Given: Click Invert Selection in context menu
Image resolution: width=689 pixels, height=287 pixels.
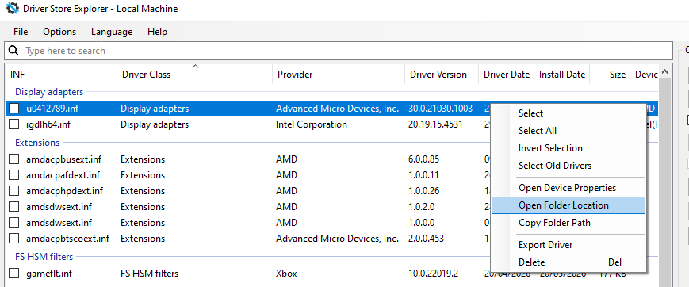Looking at the screenshot, I should [x=568, y=148].
